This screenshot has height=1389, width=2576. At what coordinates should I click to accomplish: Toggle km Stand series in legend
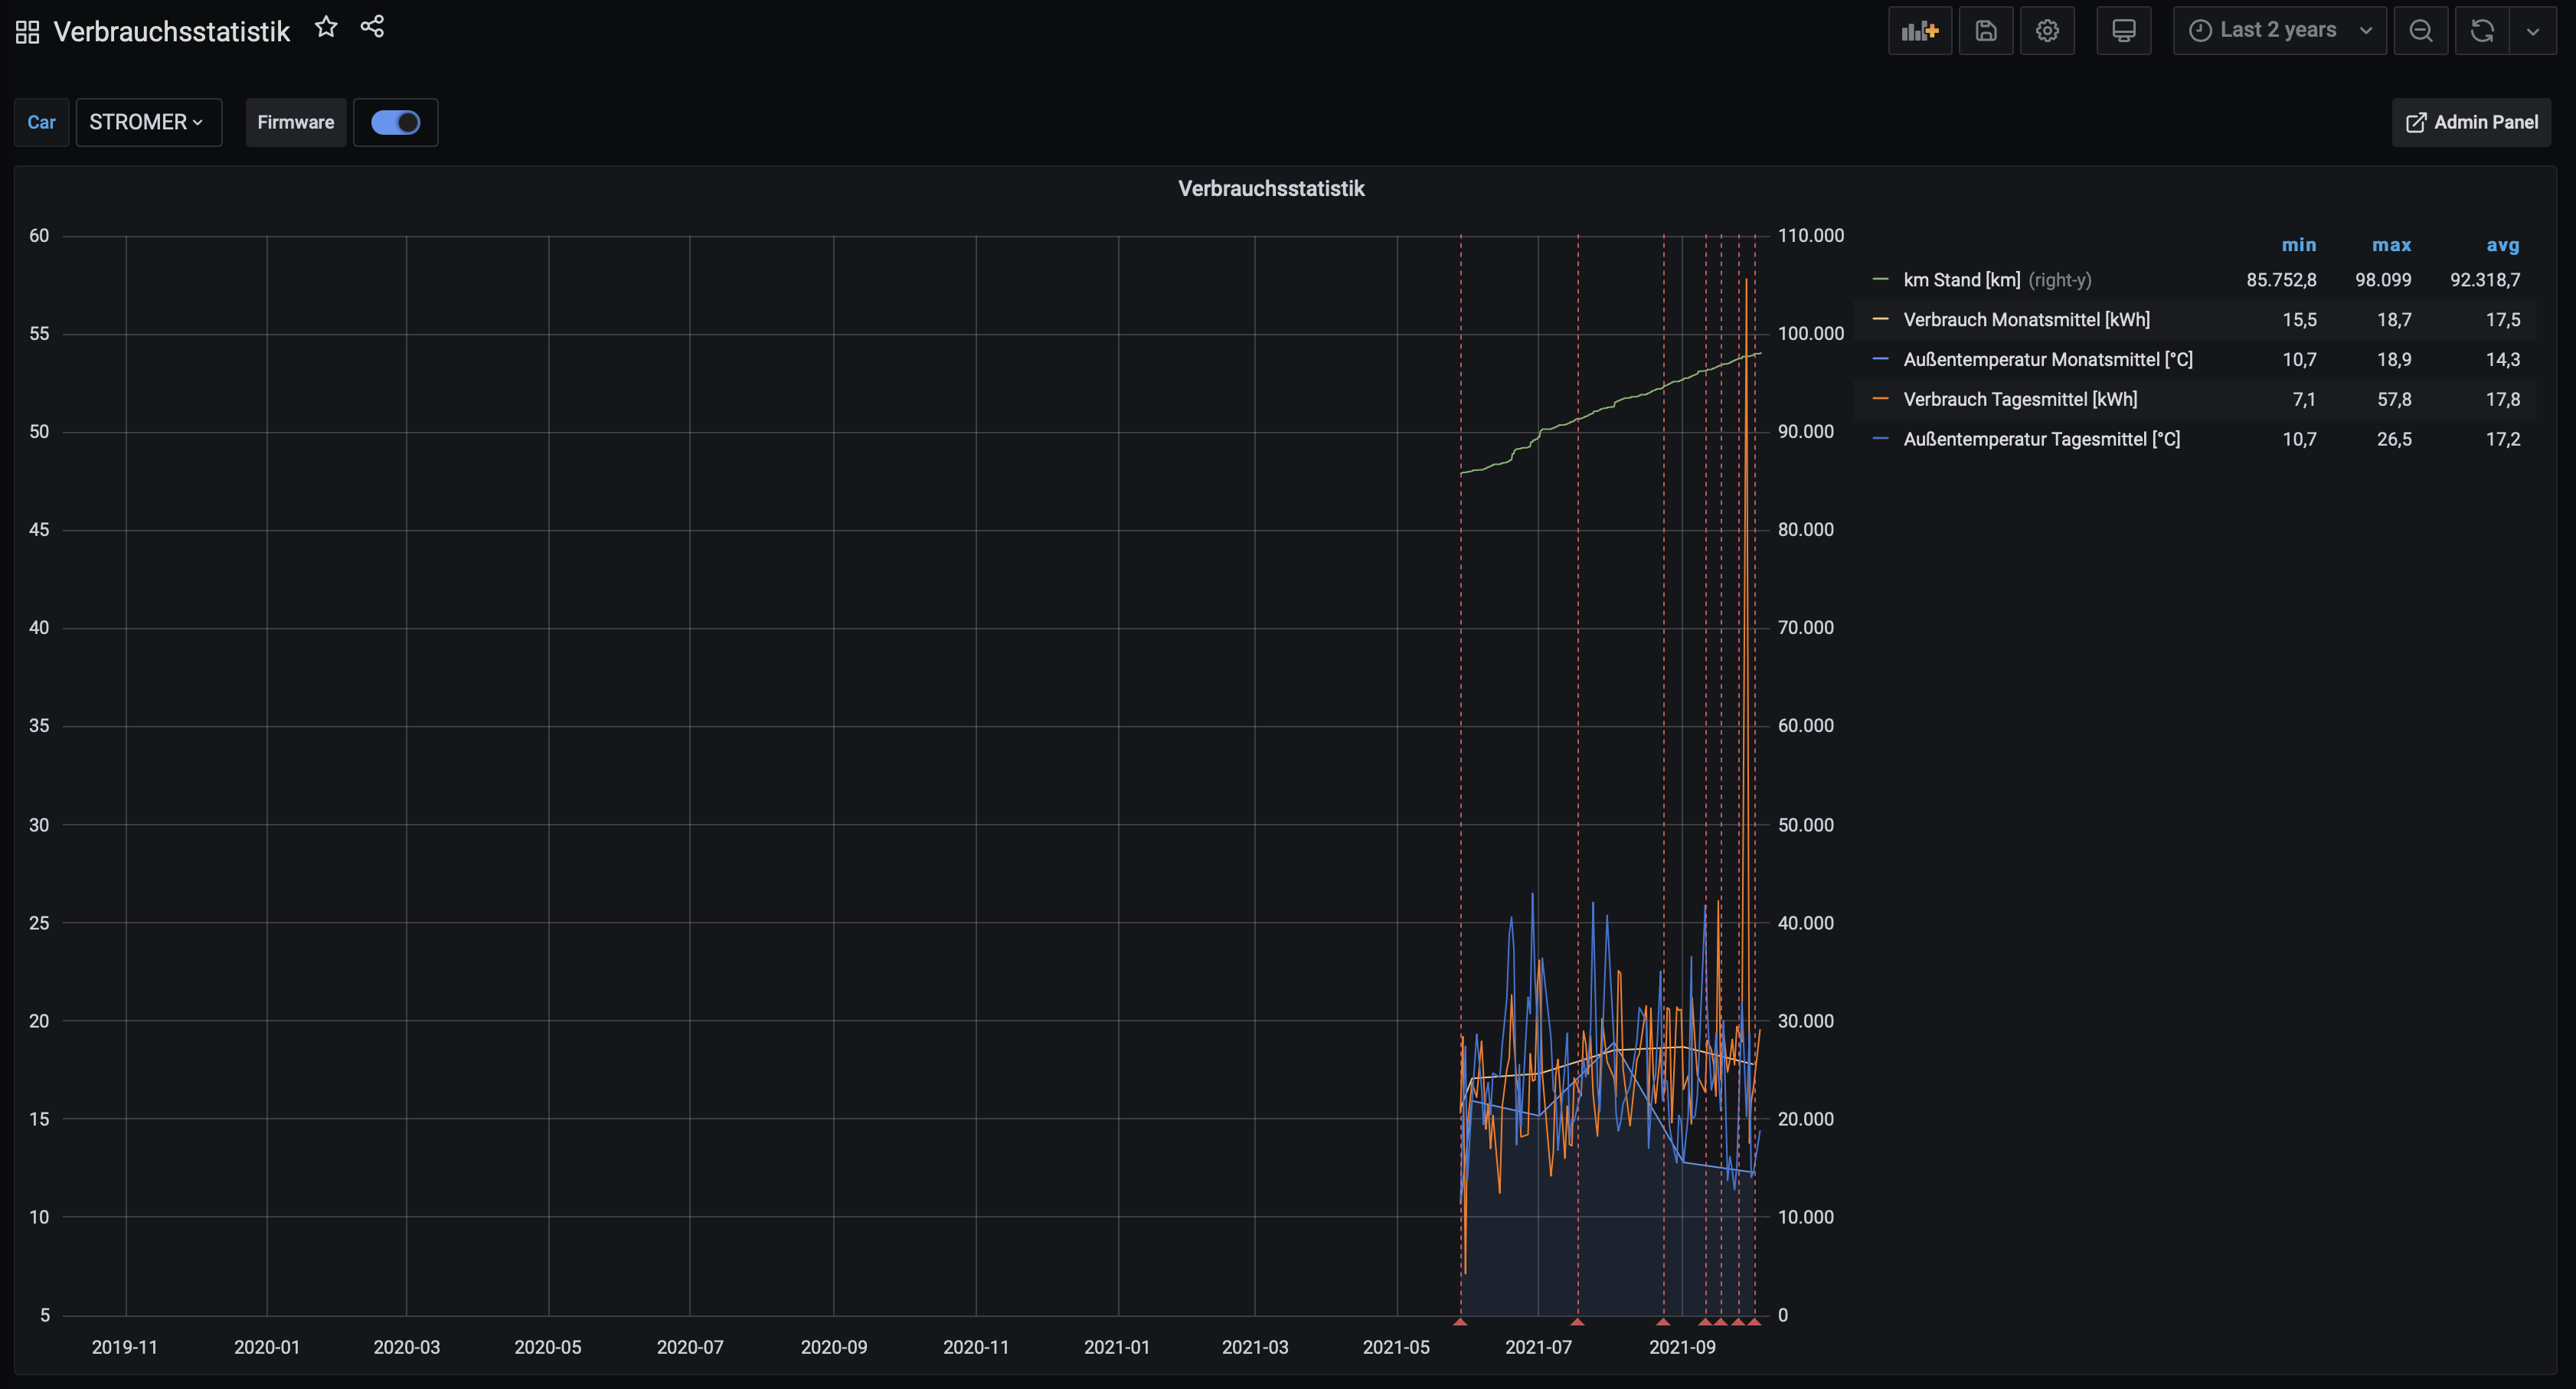[1961, 280]
